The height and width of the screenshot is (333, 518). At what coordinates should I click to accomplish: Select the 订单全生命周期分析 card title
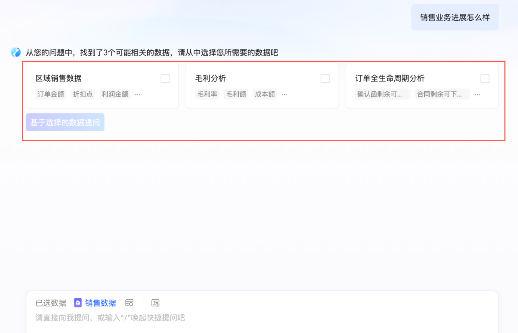tap(390, 78)
